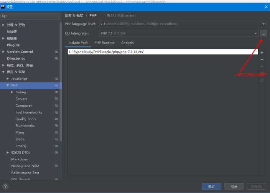Expand the 外观 & 行为 tree node
Viewport: 270px width, 193px height.
pos(3,25)
